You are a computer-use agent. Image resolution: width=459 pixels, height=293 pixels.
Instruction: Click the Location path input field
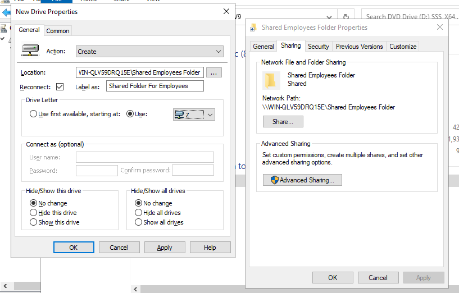pyautogui.click(x=139, y=72)
